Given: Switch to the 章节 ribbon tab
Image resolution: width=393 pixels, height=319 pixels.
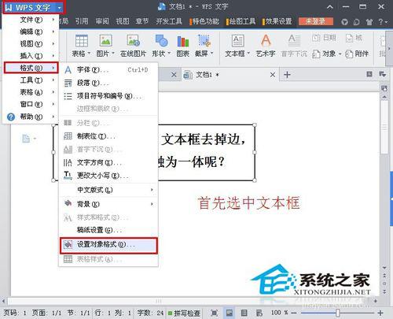Looking at the screenshot, I should [142, 21].
